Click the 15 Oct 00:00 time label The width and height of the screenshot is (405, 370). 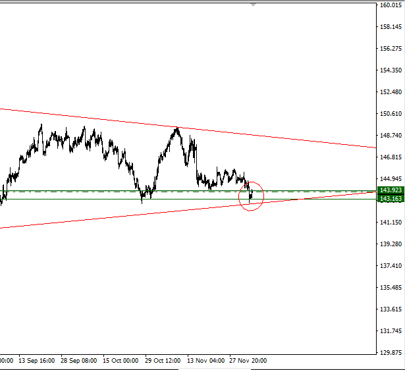pyautogui.click(x=121, y=360)
